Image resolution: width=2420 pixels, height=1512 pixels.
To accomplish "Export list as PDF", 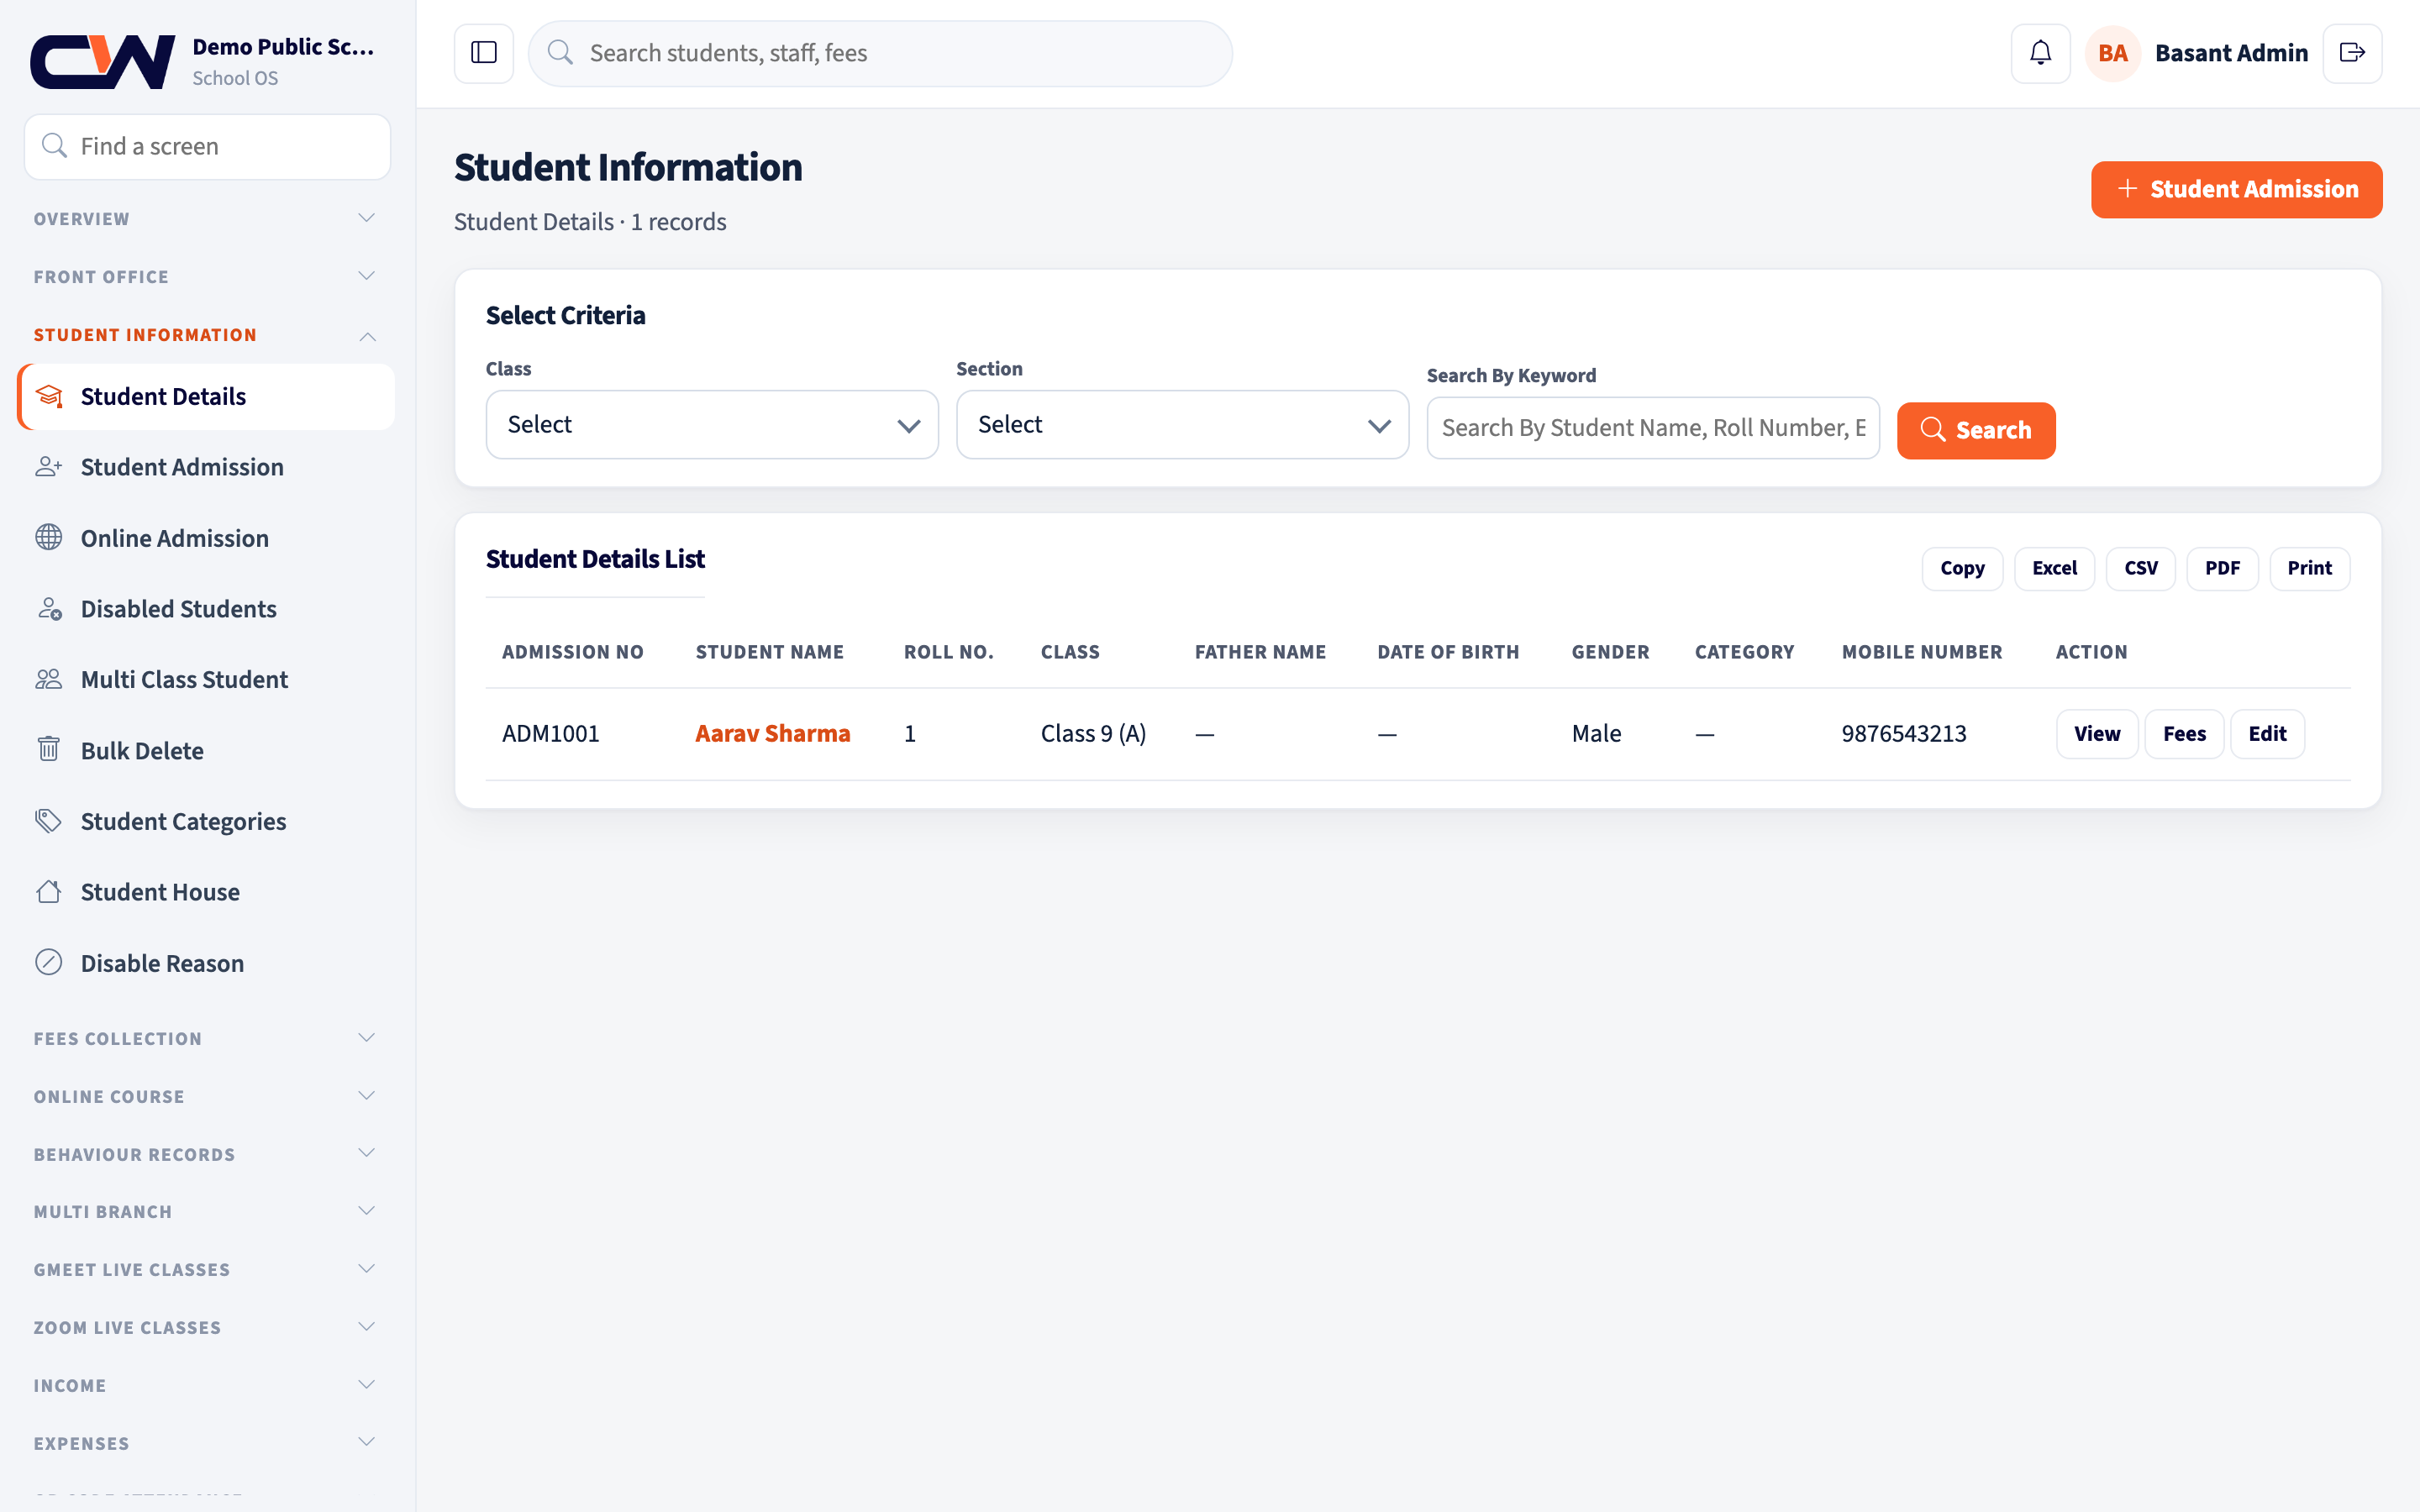I will click(2222, 568).
